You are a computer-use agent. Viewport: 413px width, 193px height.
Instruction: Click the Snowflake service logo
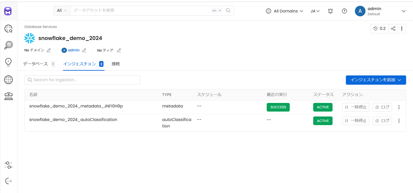pyautogui.click(x=29, y=38)
